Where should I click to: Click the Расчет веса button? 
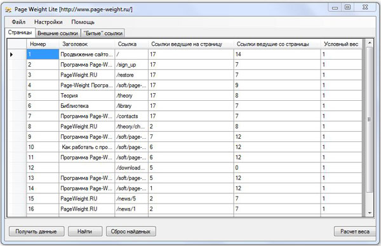pyautogui.click(x=355, y=231)
